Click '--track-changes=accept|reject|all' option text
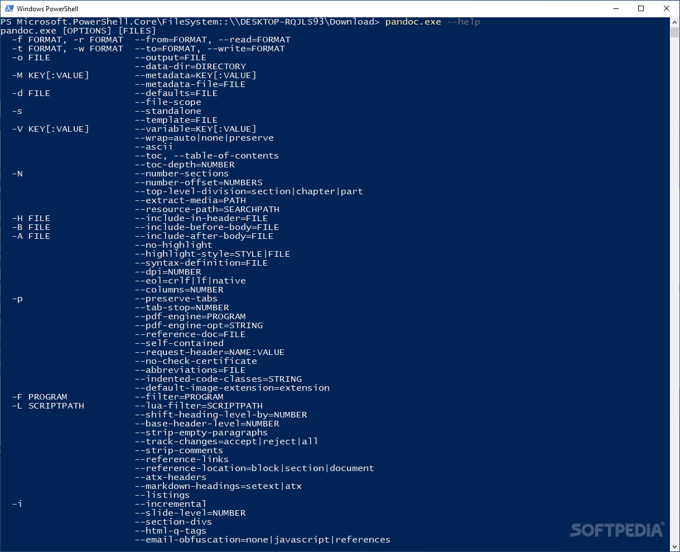The width and height of the screenshot is (680, 552). [x=226, y=441]
